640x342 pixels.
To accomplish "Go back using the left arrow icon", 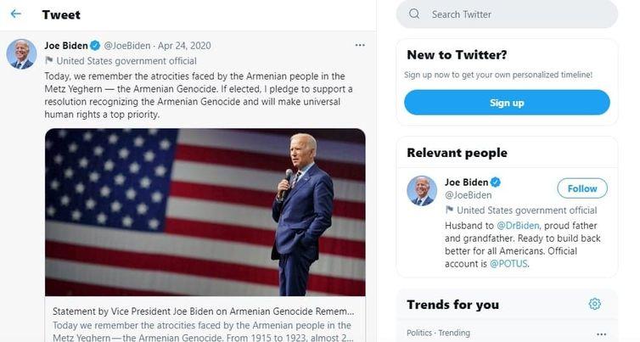I will click(16, 14).
